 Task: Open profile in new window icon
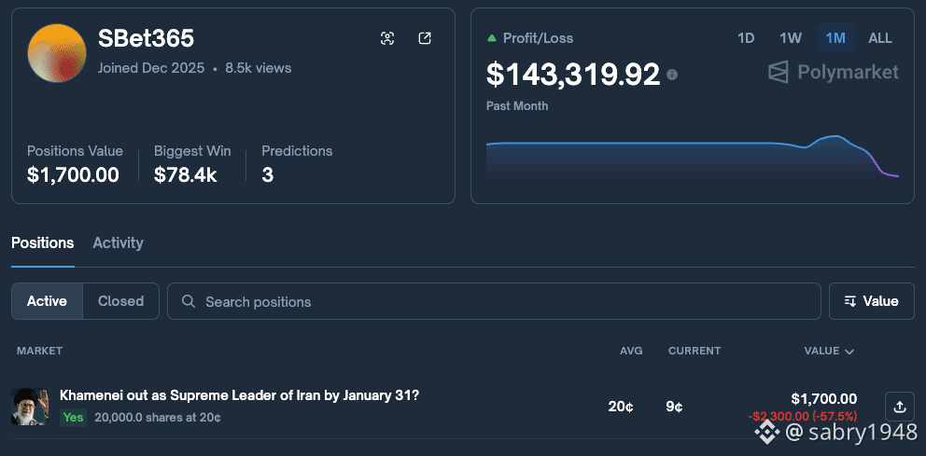click(x=425, y=38)
